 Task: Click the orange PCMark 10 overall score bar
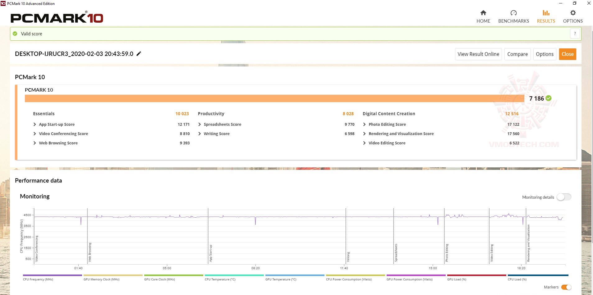[x=275, y=98]
